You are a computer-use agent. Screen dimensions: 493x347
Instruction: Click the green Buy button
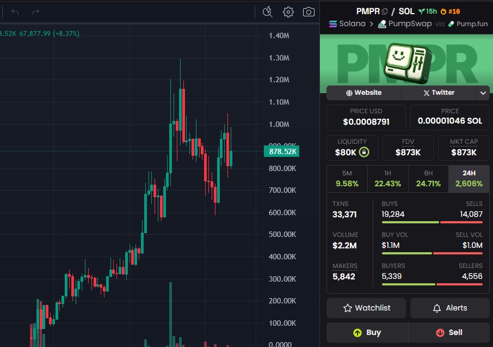pyautogui.click(x=367, y=332)
